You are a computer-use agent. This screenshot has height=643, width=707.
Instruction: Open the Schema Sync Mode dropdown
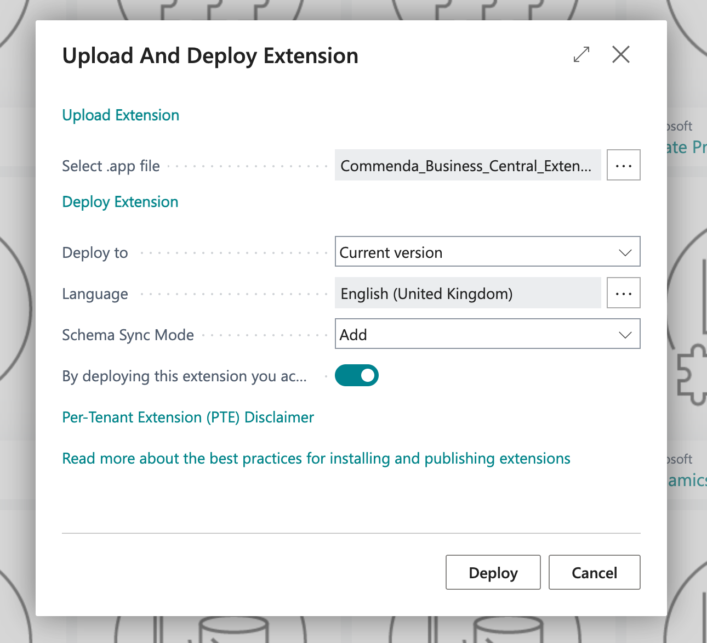[x=488, y=334]
